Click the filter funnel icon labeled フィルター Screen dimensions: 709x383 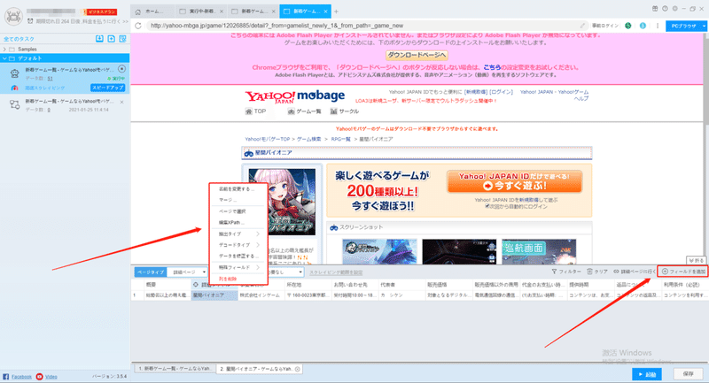pos(554,272)
